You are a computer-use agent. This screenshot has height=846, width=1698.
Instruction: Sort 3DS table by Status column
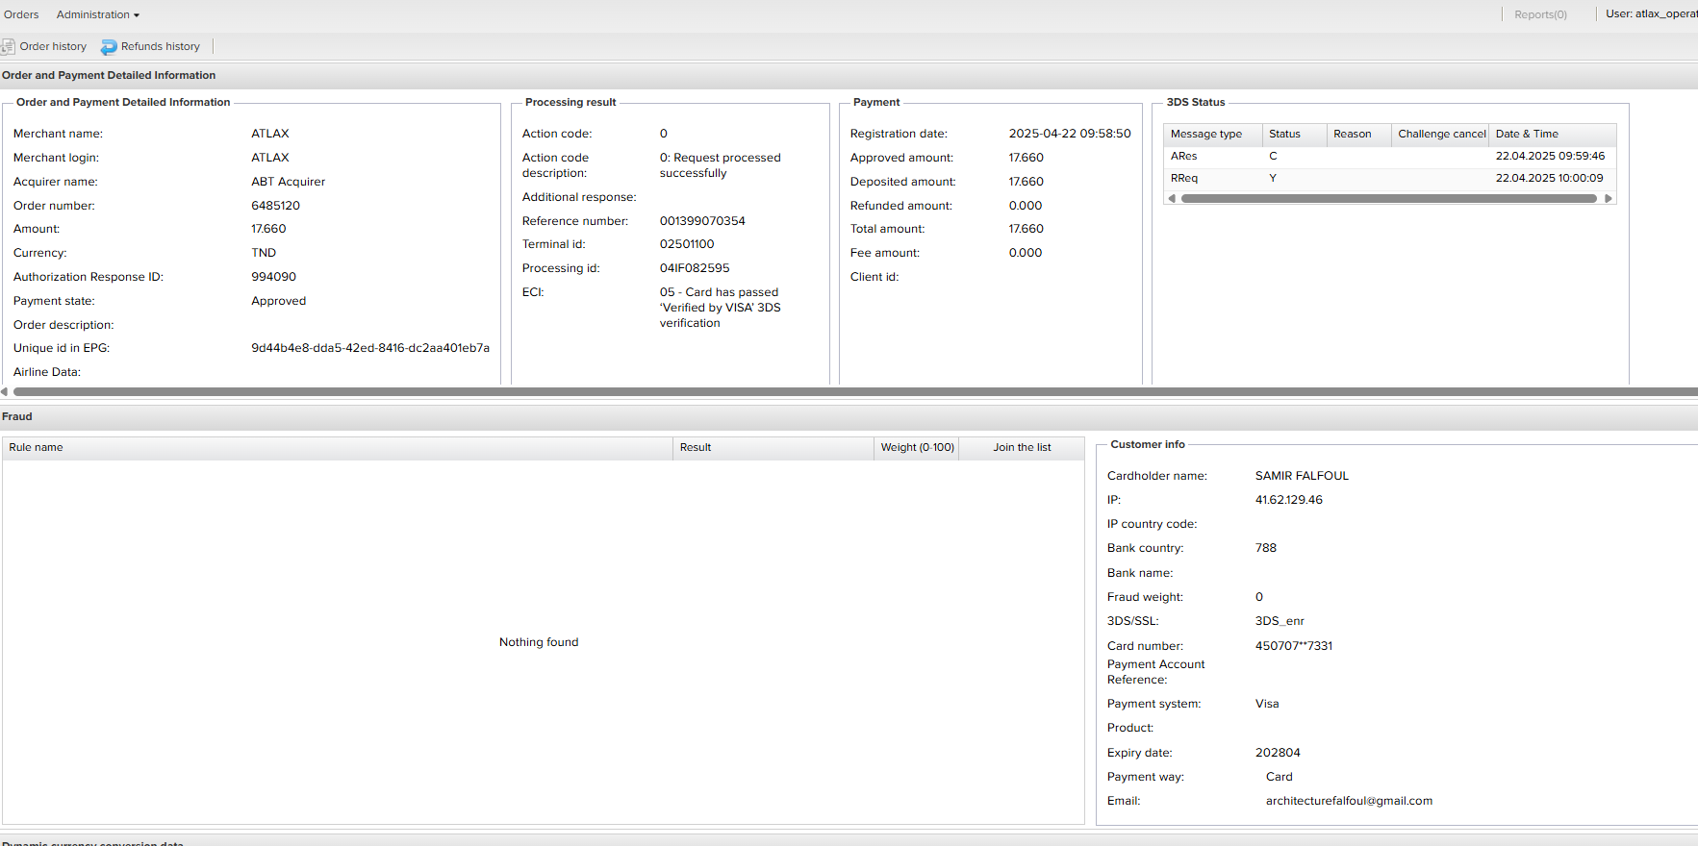pos(1284,135)
